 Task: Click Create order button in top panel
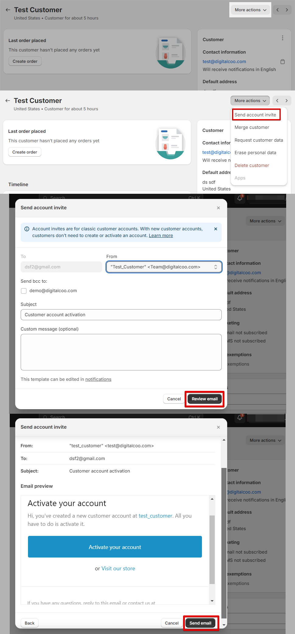click(25, 61)
